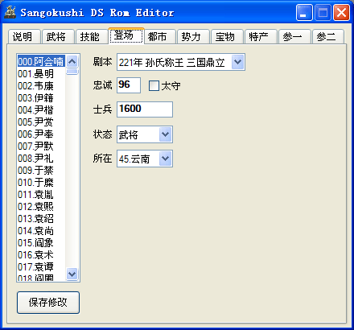Screen dimensions: 354x330
Task: Expand the 状态 status dropdown
Action: click(166, 134)
